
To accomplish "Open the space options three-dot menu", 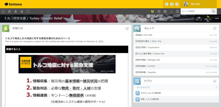I will pyautogui.click(x=217, y=19).
